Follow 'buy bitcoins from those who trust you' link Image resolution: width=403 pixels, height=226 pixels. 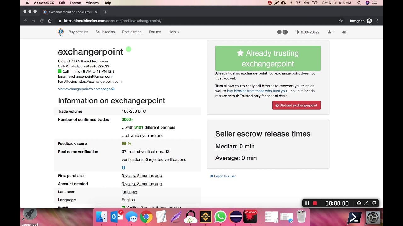pyautogui.click(x=257, y=91)
